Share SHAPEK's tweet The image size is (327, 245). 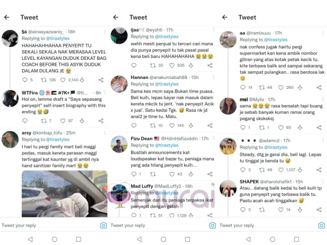click(x=319, y=210)
